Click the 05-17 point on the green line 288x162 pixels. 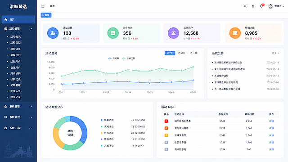[x=193, y=67]
